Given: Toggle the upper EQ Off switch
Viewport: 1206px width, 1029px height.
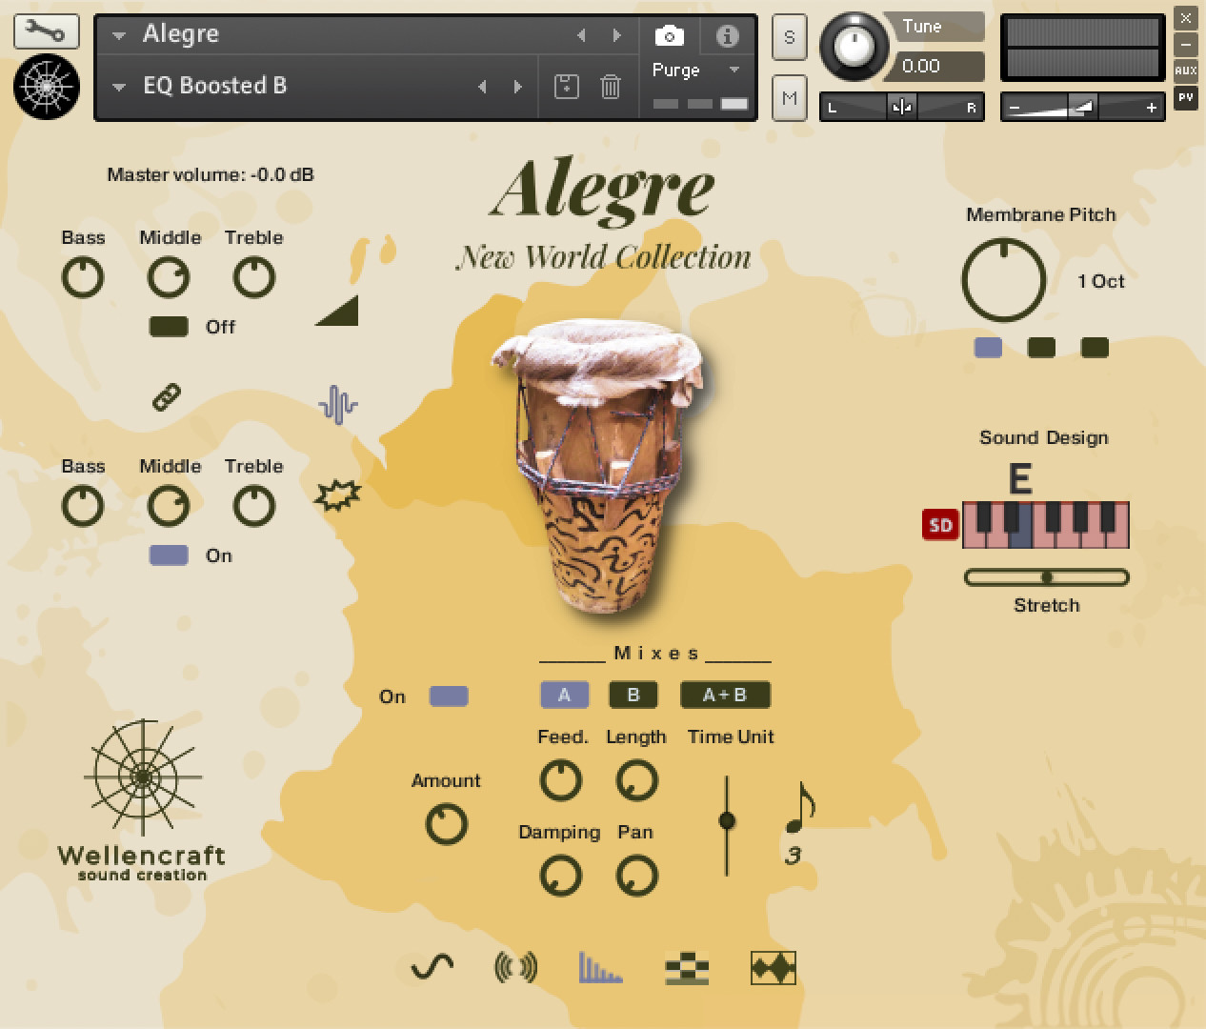Looking at the screenshot, I should click(x=169, y=326).
